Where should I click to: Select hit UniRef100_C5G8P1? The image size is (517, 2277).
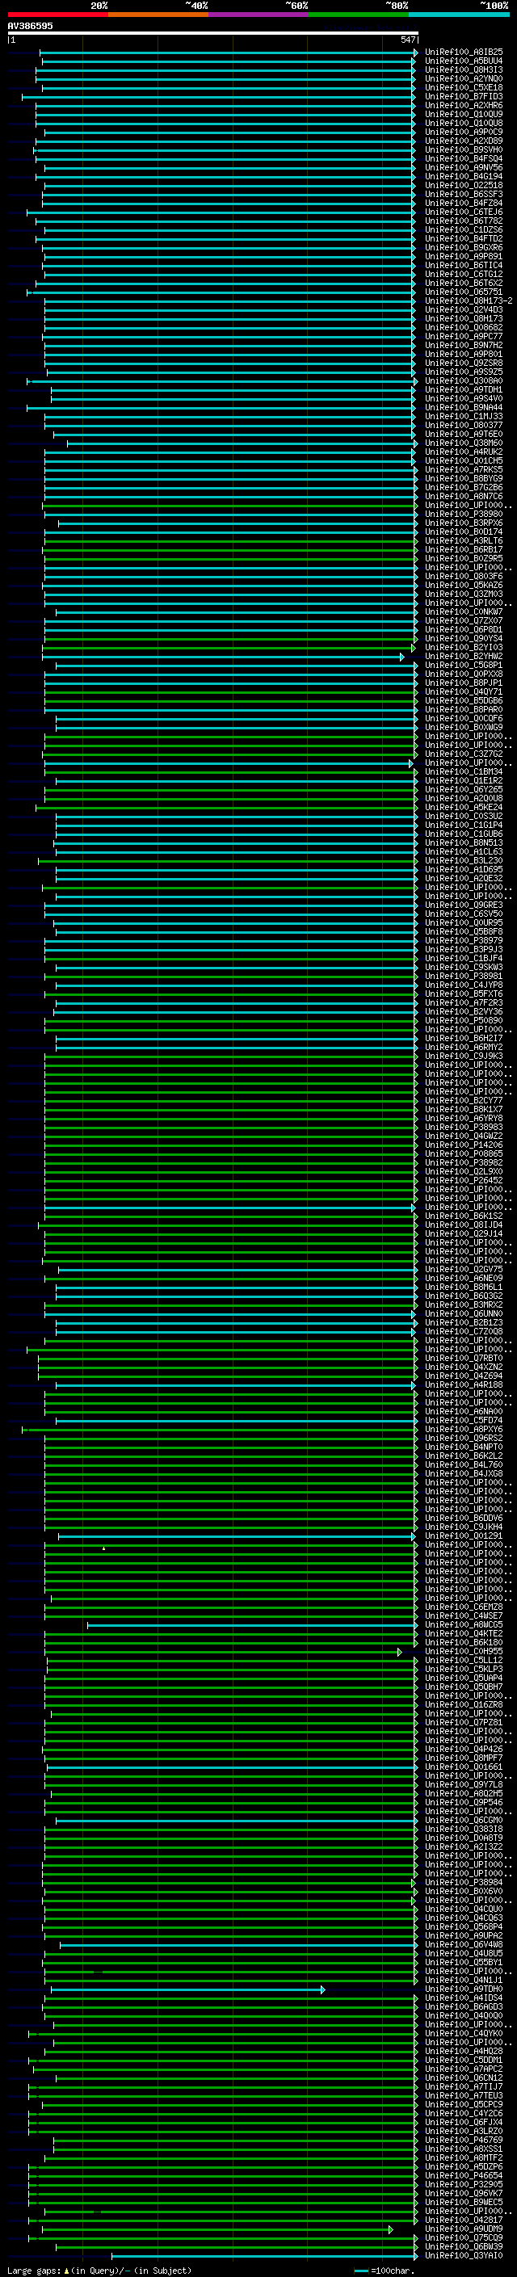pyautogui.click(x=463, y=665)
